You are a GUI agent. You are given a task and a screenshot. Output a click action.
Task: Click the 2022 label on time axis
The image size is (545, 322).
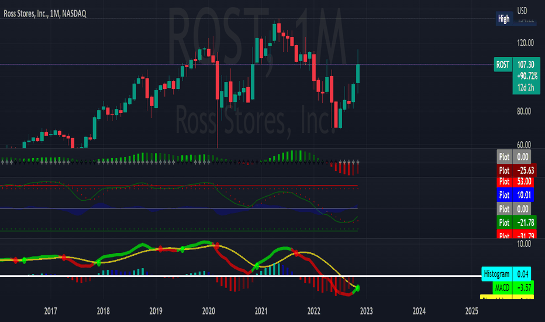click(314, 311)
